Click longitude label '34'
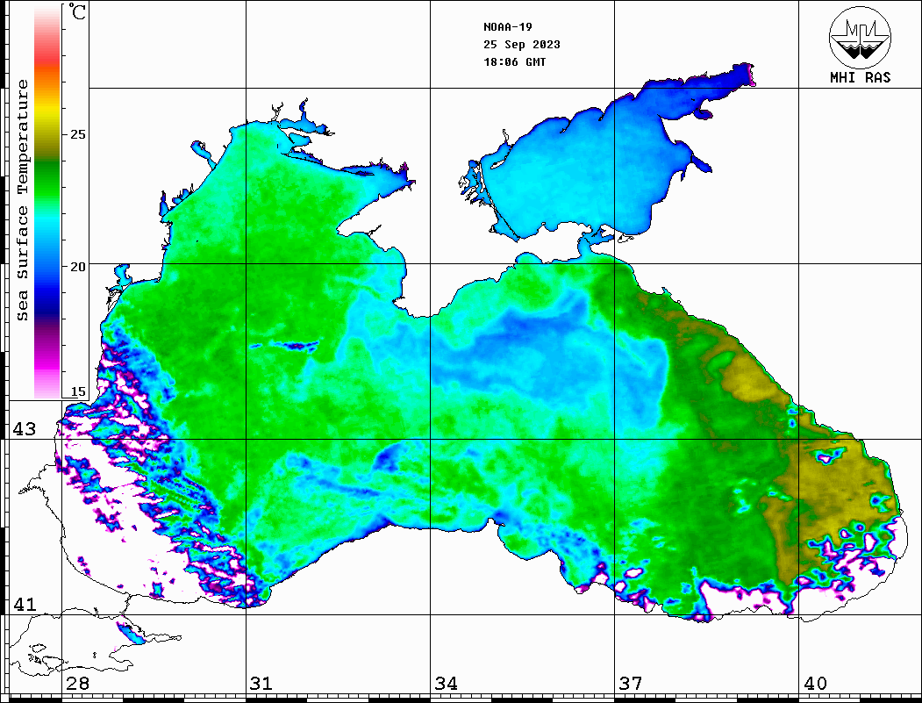Viewport: 922px width, 703px height. coord(447,684)
